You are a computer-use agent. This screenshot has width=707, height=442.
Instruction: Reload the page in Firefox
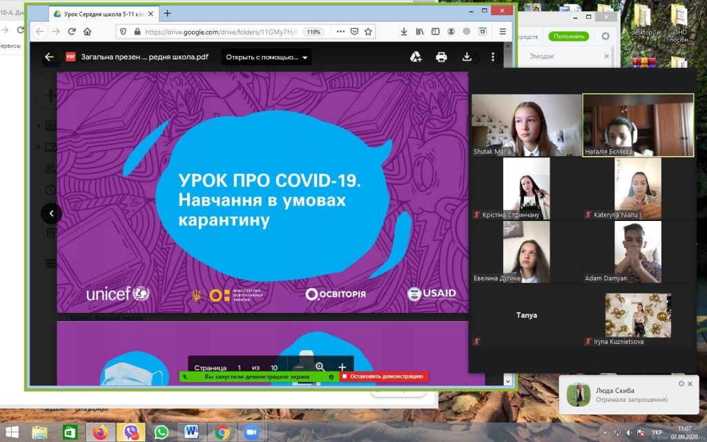(72, 32)
